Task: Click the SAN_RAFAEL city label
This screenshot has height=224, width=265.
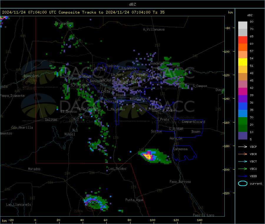Action: (108, 80)
